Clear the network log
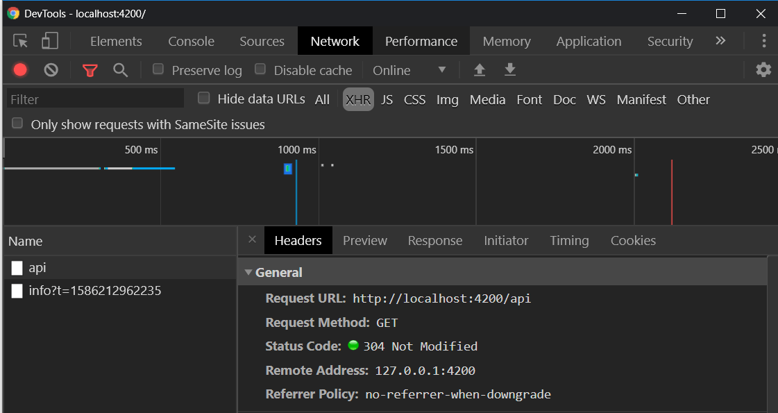This screenshot has height=413, width=778. pyautogui.click(x=51, y=70)
